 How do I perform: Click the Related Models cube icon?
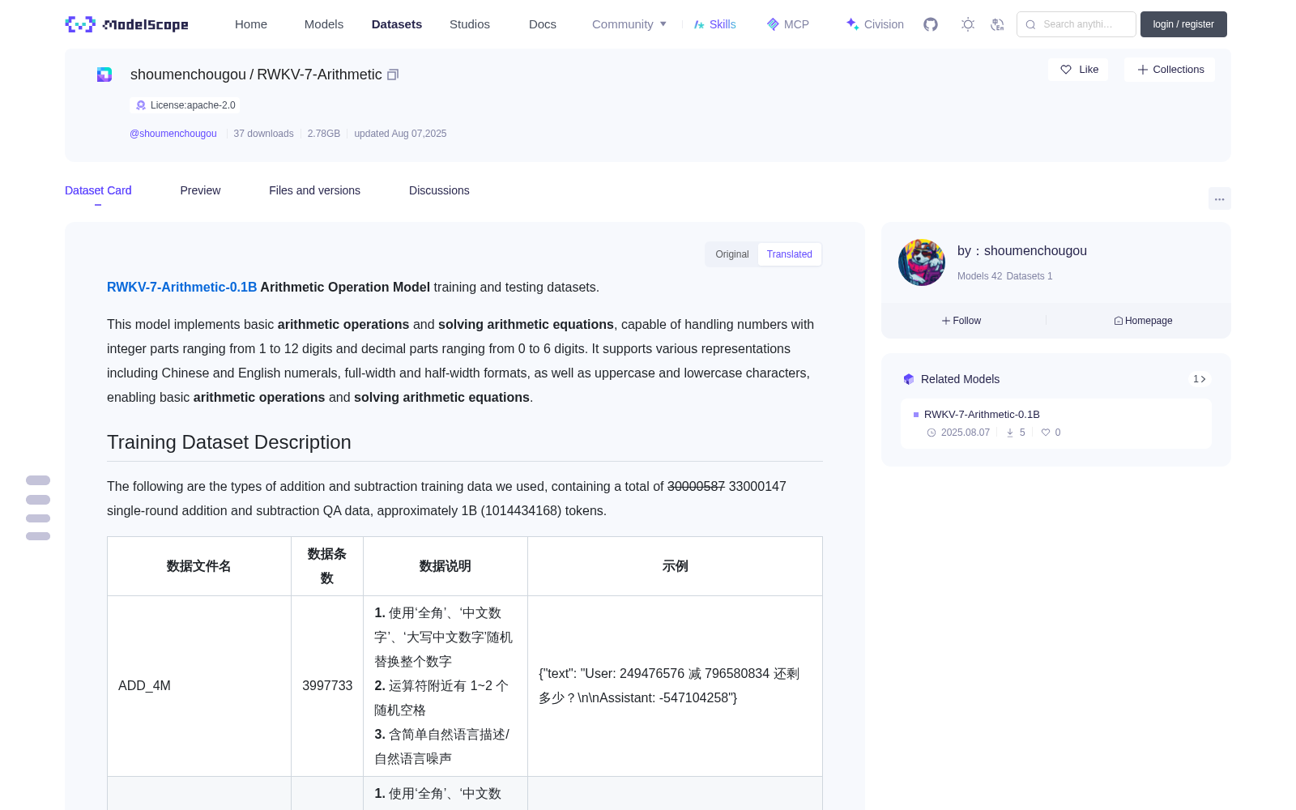coord(909,379)
